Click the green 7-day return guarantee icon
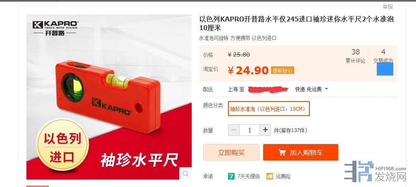Viewport: 416px width, 187px height. 231,176
